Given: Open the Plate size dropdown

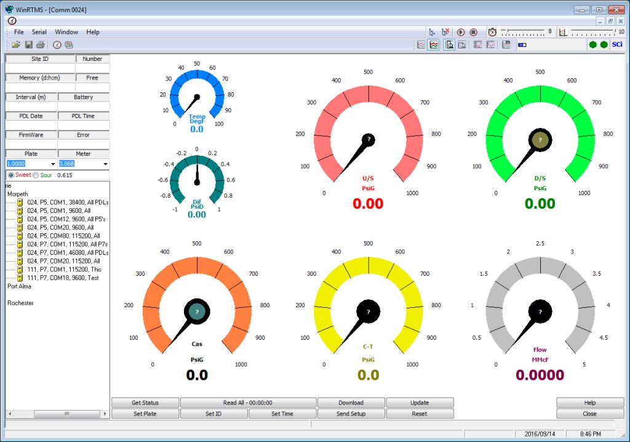Looking at the screenshot, I should pos(53,164).
